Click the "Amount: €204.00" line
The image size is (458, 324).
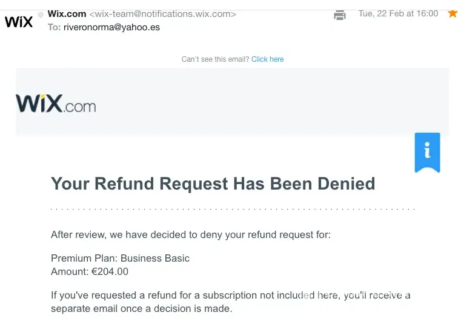click(90, 271)
